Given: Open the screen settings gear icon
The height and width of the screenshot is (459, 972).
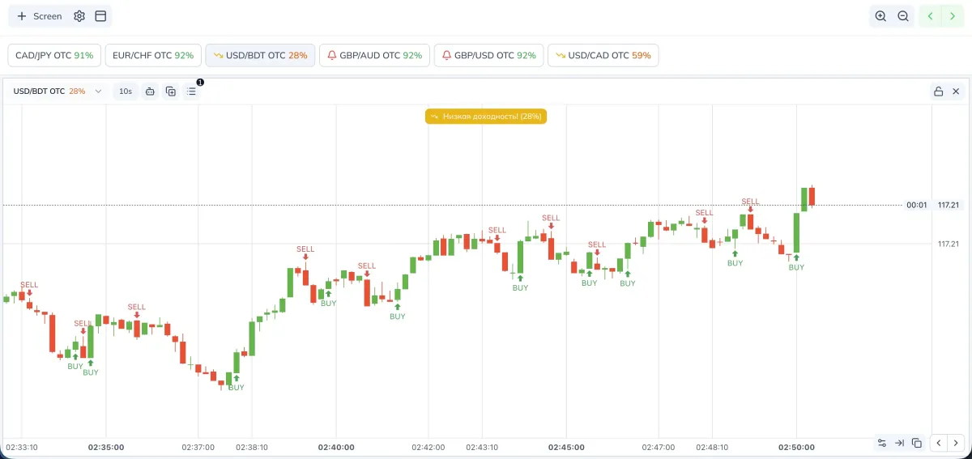Looking at the screenshot, I should [79, 16].
